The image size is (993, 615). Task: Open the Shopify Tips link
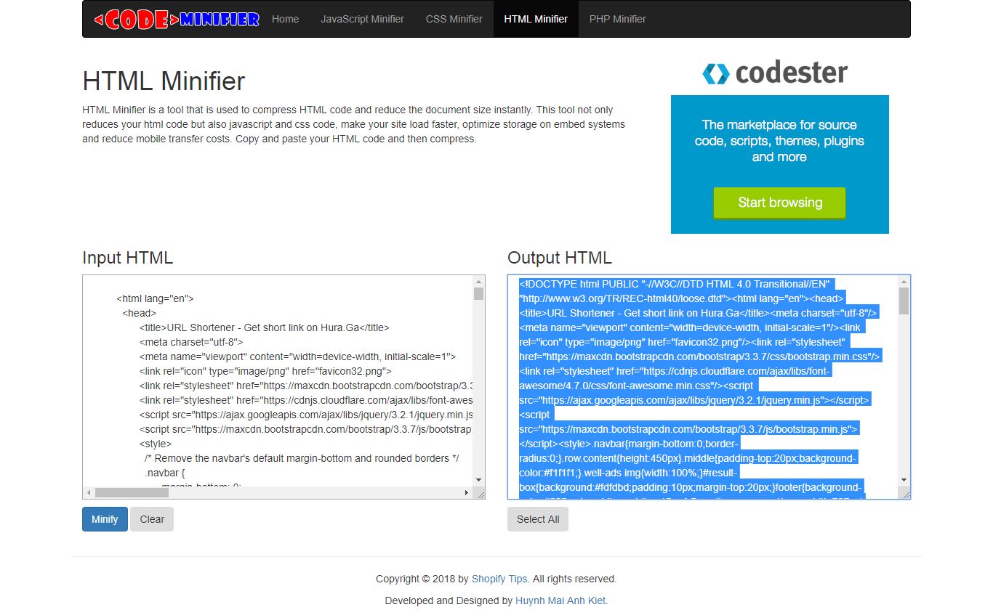click(x=499, y=579)
